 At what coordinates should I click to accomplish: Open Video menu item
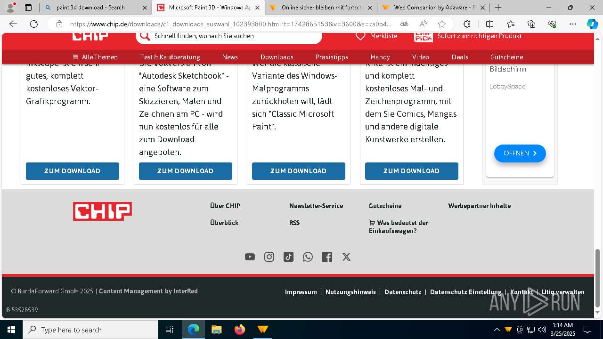point(421,57)
